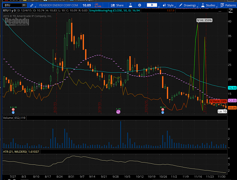Click the red event icon near 7/27
Viewport: 237px width, 180px height.
[13, 110]
